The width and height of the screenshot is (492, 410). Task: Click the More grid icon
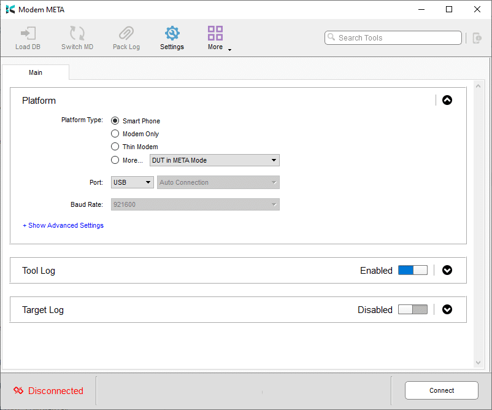tap(215, 33)
